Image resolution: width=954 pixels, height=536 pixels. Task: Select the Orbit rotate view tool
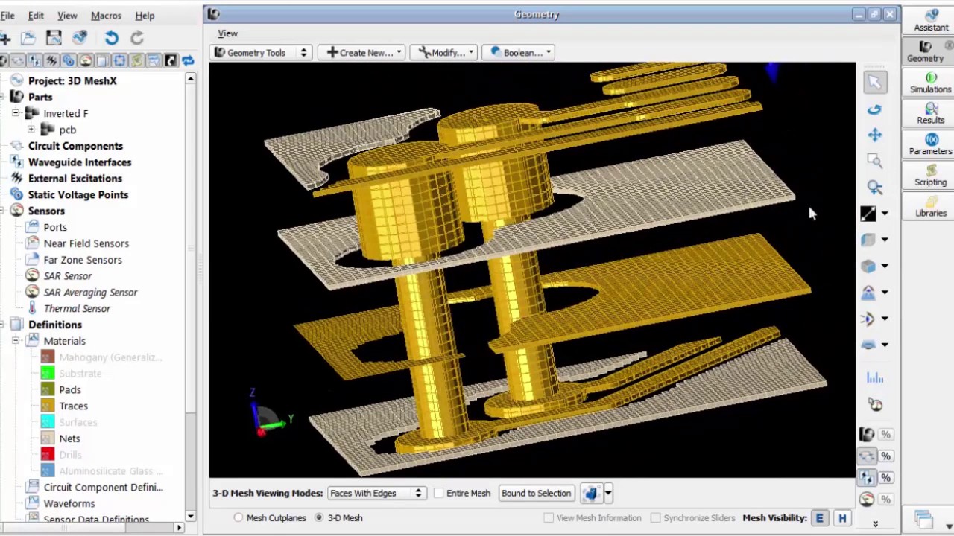tap(875, 109)
